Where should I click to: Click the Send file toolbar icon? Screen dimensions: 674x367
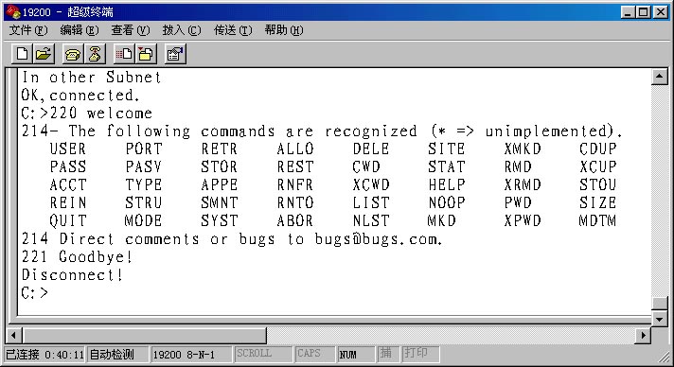[x=124, y=54]
